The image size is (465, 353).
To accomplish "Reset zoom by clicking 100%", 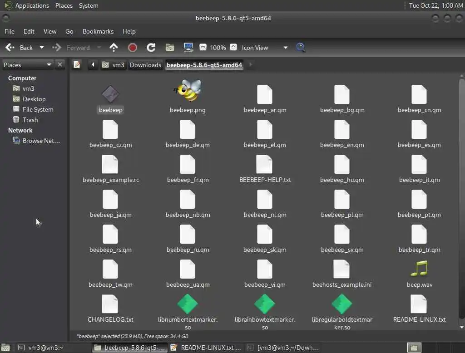I will click(218, 48).
